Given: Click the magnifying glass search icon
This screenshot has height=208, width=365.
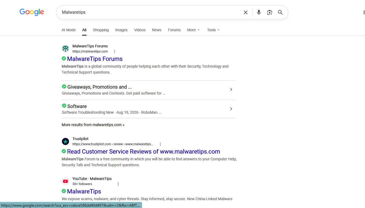Looking at the screenshot, I should [280, 12].
